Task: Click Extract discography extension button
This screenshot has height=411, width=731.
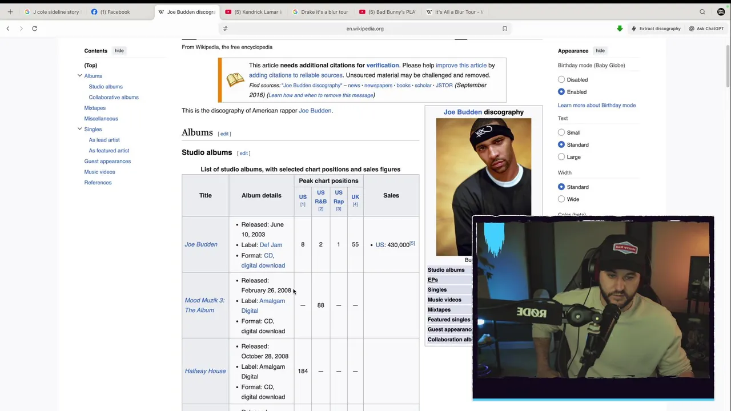Action: (x=656, y=29)
